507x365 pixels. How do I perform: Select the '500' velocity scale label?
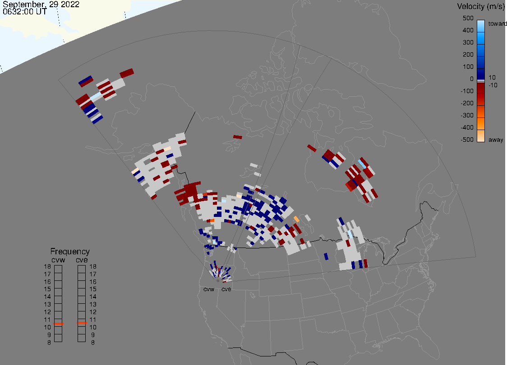pos(468,18)
